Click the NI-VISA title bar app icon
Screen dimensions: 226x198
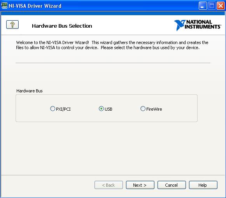coord(4,5)
